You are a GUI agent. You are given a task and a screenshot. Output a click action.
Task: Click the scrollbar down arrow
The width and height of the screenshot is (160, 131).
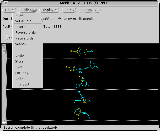pyautogui.click(x=4, y=121)
